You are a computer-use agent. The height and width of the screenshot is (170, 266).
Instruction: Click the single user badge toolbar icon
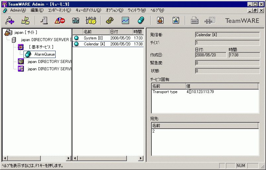(x=160, y=21)
